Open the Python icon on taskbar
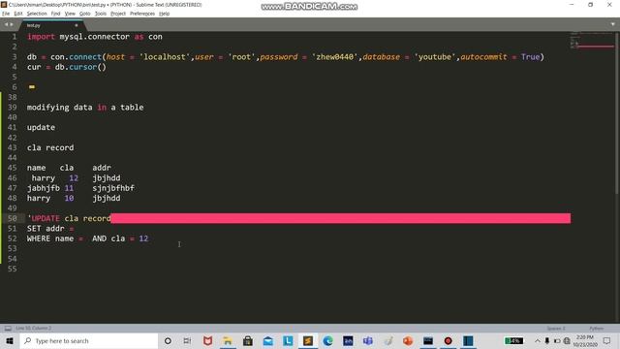 (x=388, y=340)
